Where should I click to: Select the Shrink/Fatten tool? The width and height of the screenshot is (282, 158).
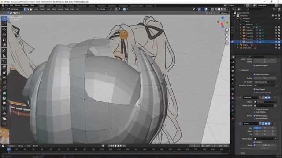click(4, 113)
